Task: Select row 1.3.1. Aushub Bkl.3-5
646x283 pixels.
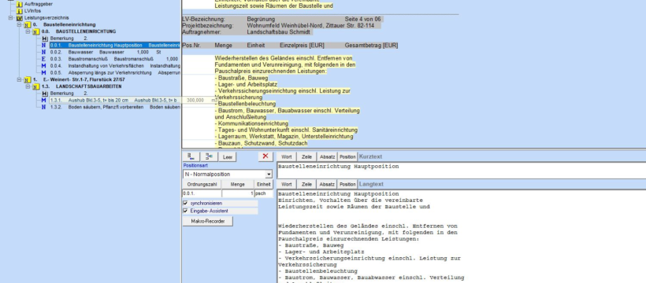Action: pyautogui.click(x=115, y=101)
